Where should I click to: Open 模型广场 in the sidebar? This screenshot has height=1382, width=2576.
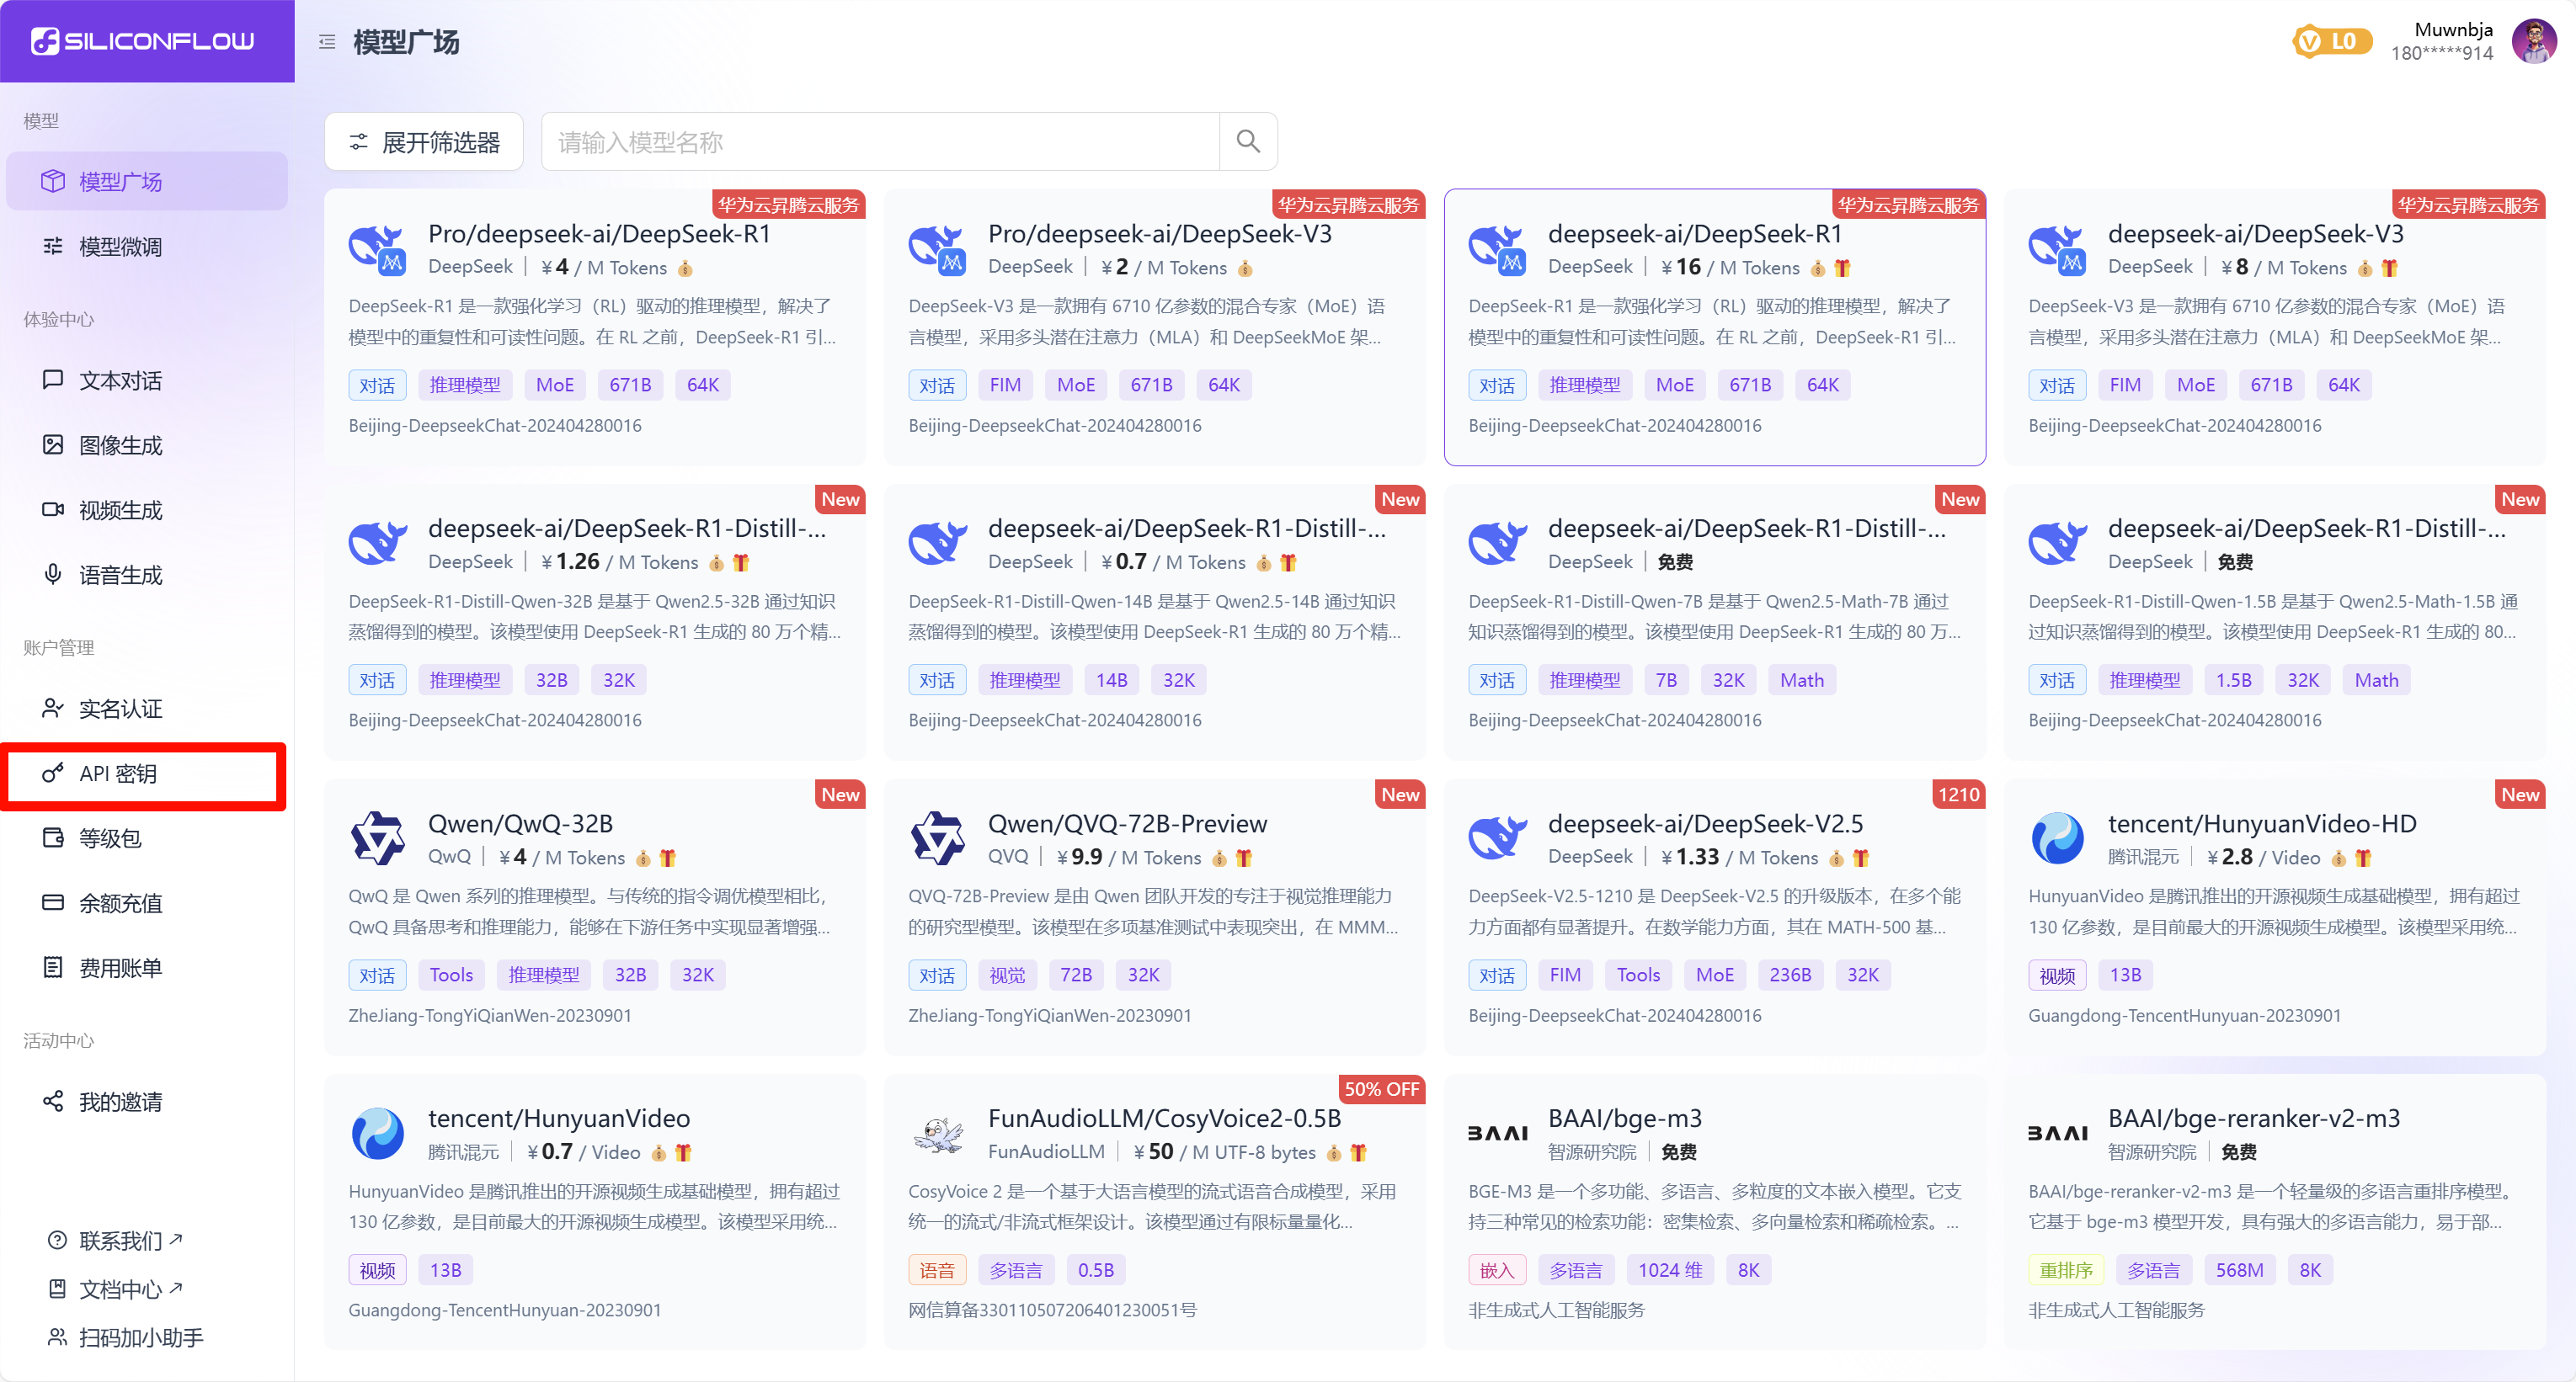click(147, 181)
